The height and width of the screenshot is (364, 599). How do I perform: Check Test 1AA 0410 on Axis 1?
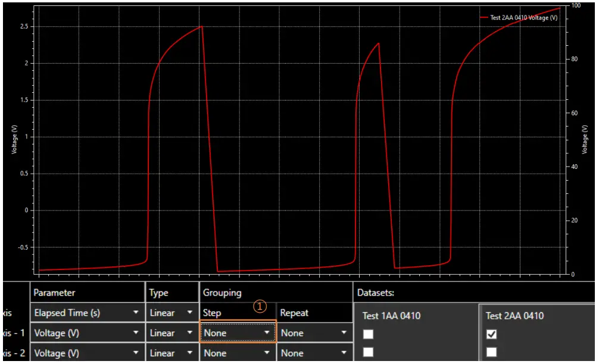point(368,334)
